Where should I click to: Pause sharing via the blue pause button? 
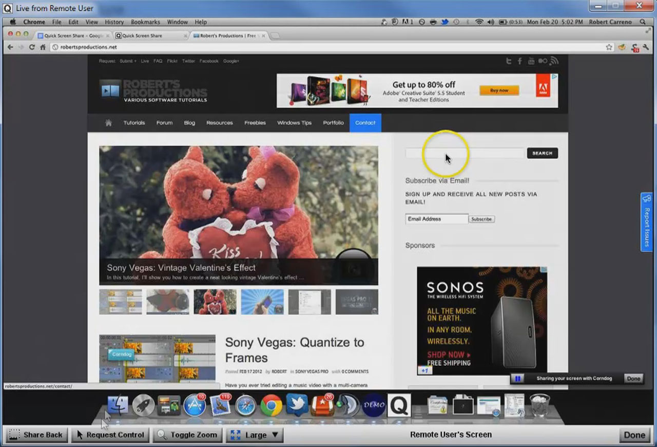pyautogui.click(x=518, y=379)
